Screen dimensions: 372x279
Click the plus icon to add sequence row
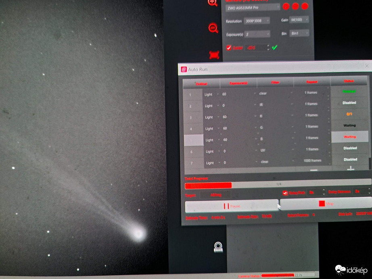(x=350, y=169)
